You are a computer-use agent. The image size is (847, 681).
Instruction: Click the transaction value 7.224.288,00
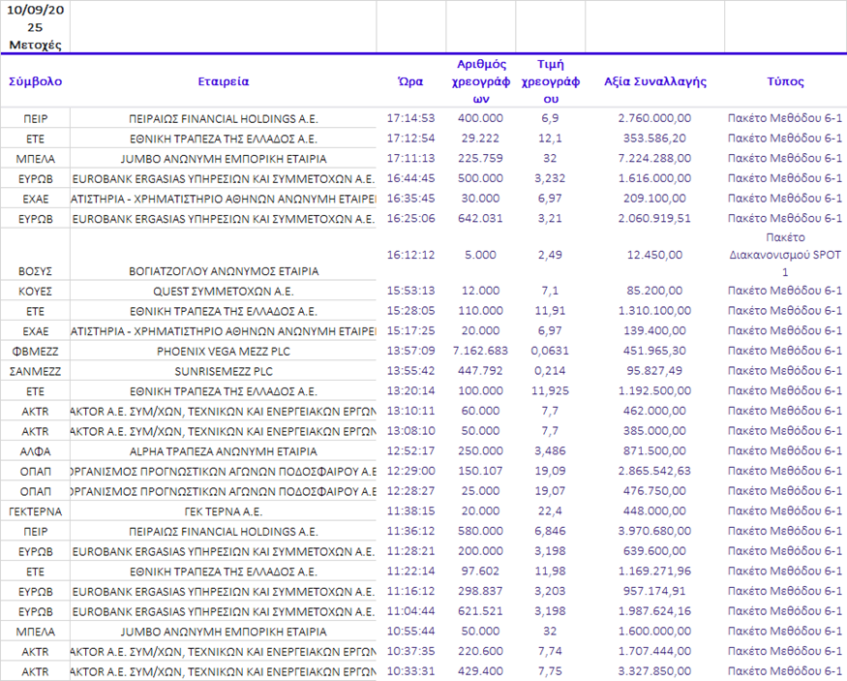[654, 158]
